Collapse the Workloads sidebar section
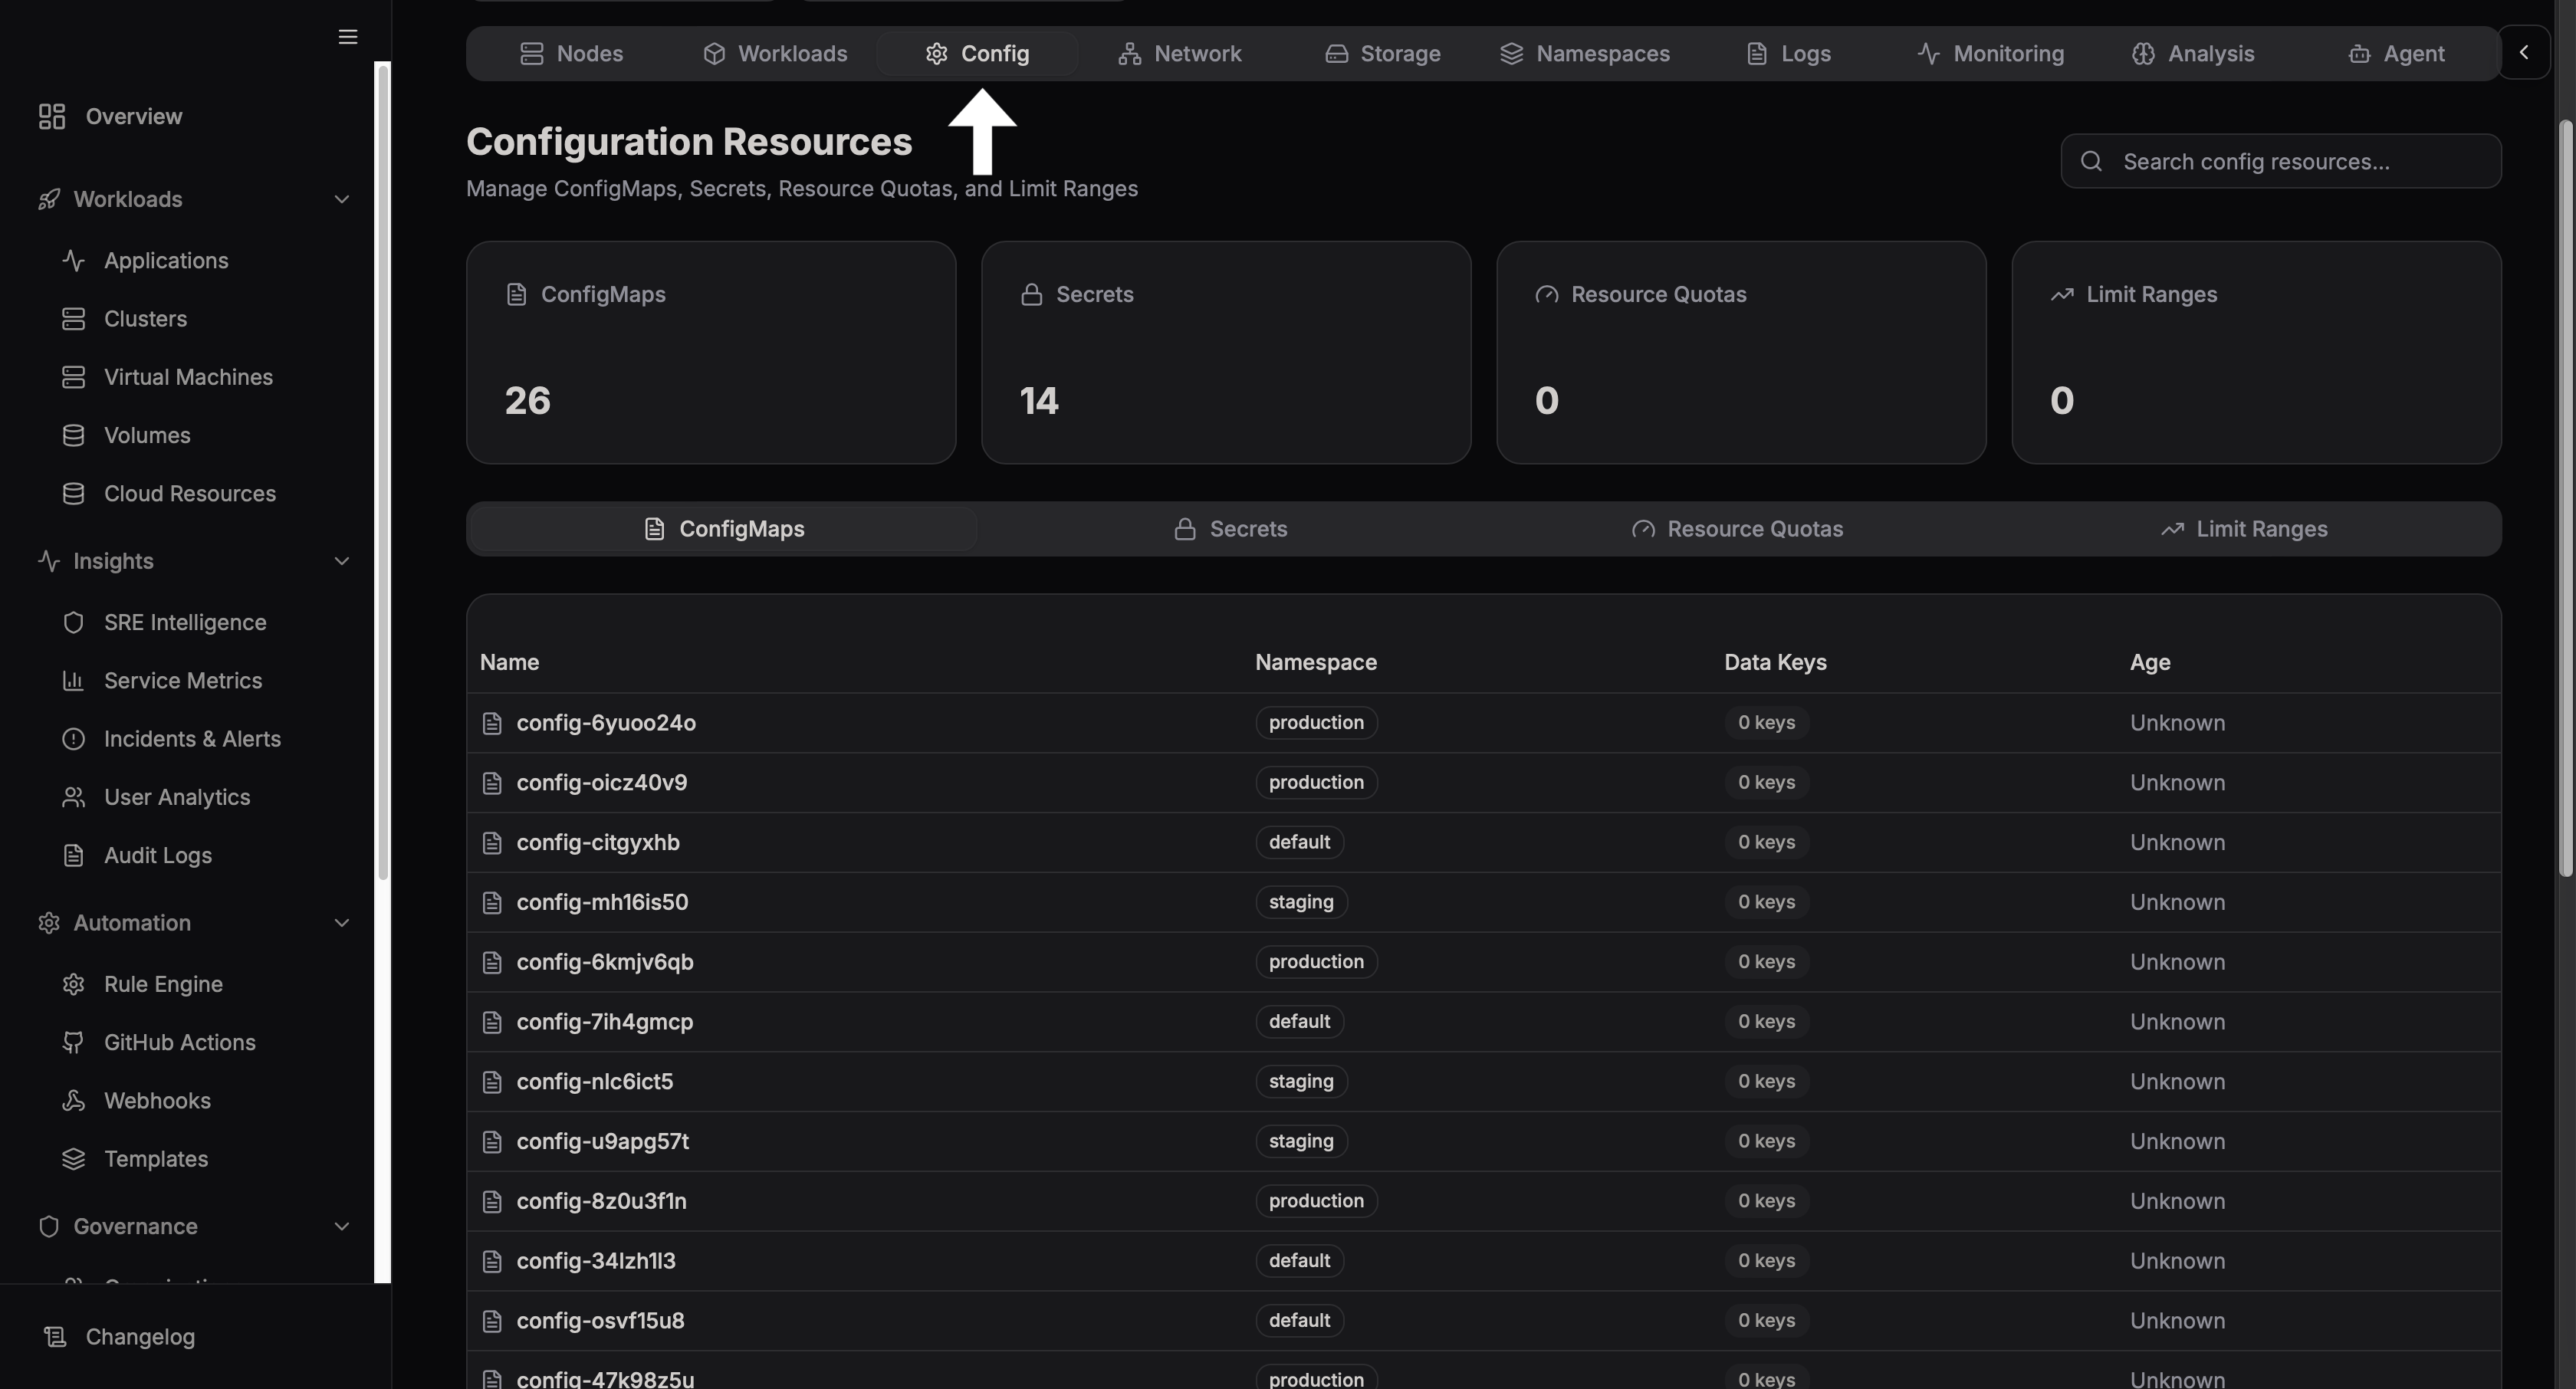 [342, 199]
